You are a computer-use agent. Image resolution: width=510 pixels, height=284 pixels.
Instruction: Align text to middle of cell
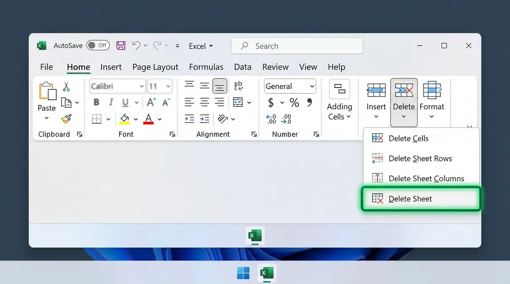click(x=205, y=86)
